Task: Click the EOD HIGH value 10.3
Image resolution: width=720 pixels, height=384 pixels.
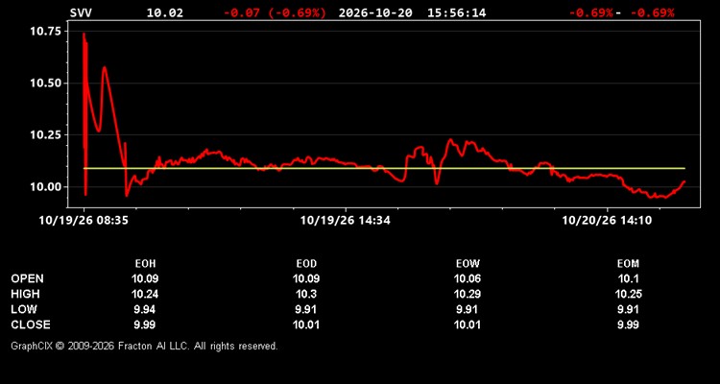Action: tap(306, 294)
